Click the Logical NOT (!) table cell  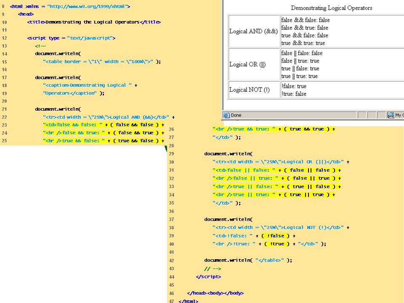click(x=254, y=90)
